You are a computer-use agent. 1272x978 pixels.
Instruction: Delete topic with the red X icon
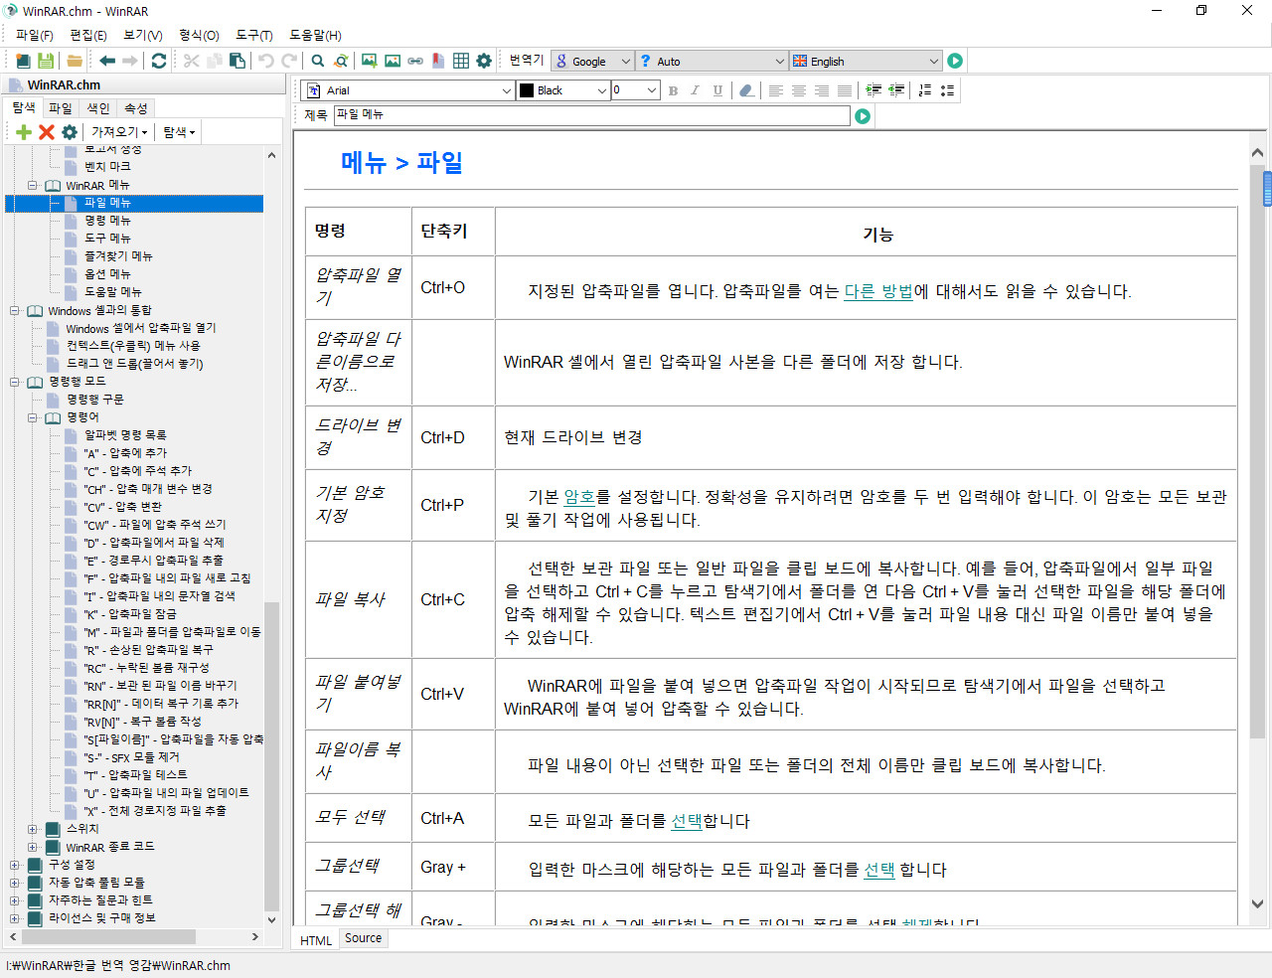coord(47,131)
